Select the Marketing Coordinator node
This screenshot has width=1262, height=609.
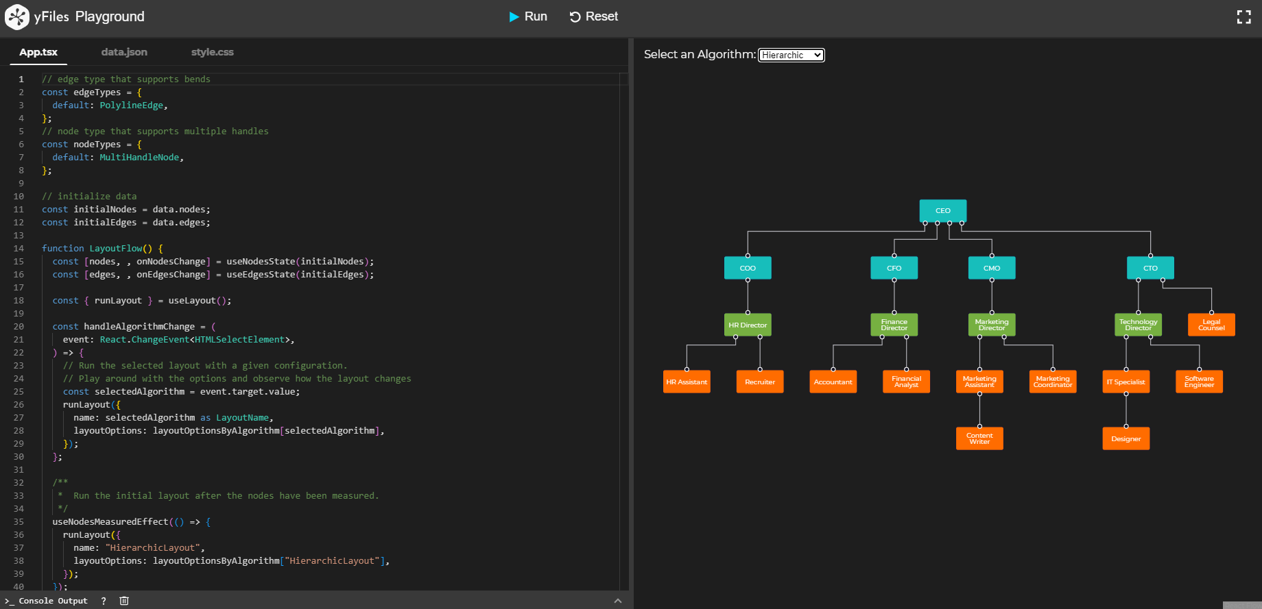coord(1053,382)
